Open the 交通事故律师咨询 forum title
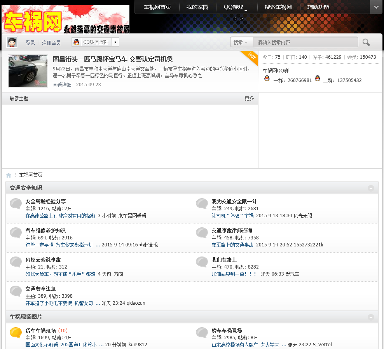 point(232,230)
